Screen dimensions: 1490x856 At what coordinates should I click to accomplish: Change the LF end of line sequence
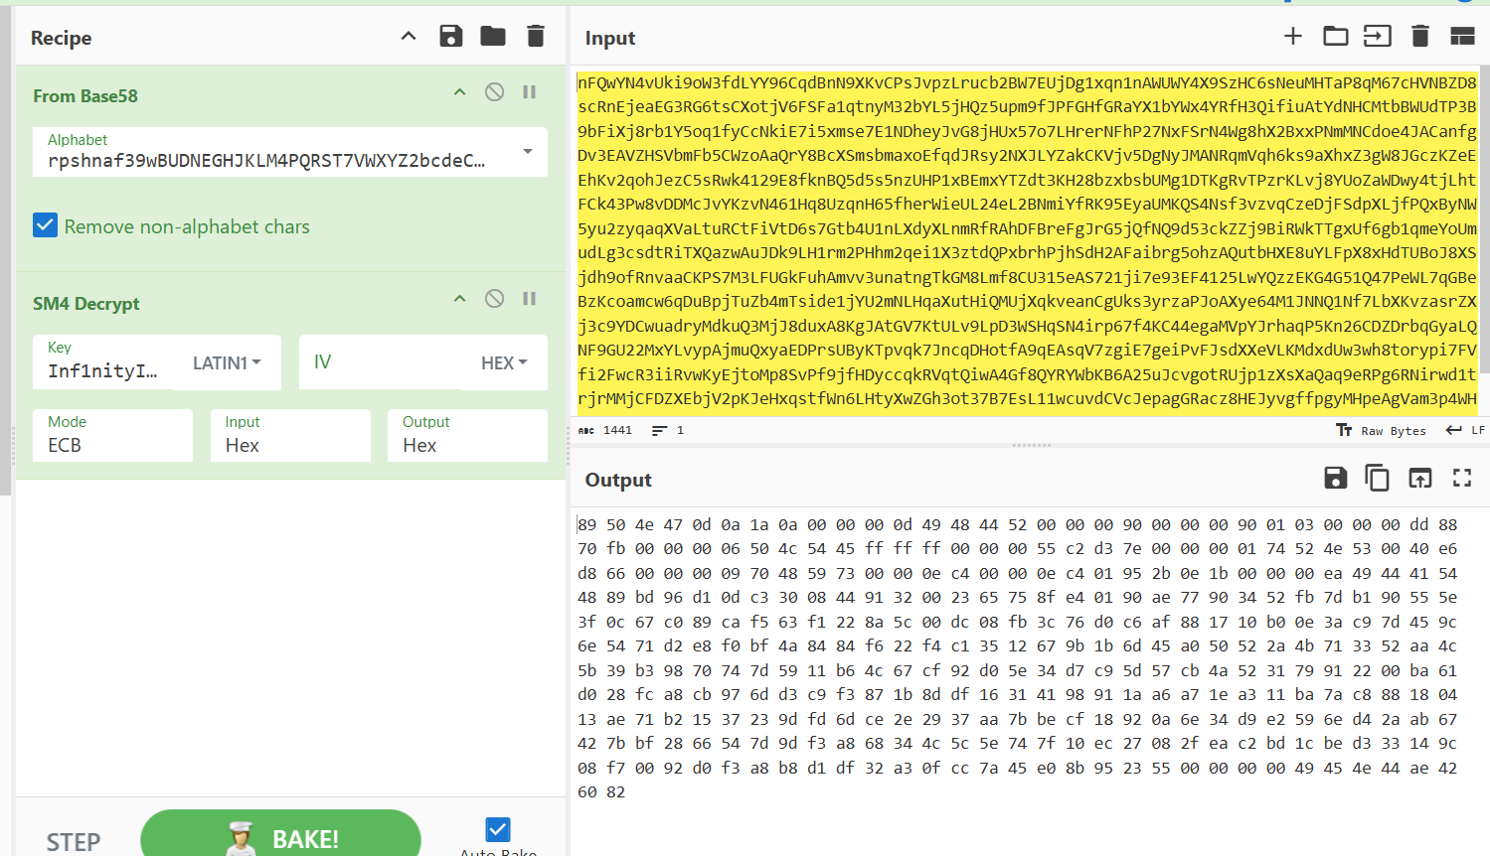coord(1465,430)
